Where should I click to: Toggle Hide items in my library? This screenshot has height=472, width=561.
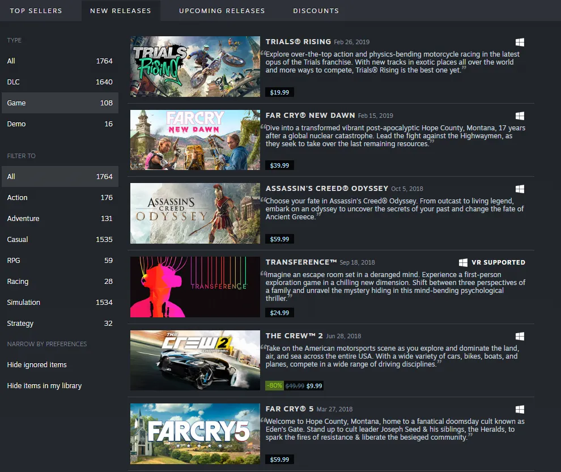[x=44, y=386]
